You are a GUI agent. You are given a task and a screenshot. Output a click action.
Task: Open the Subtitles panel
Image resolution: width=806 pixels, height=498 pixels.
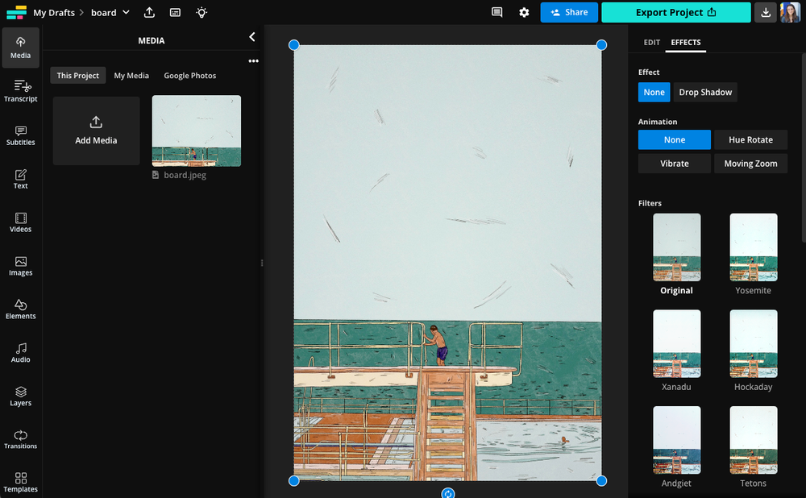pyautogui.click(x=20, y=135)
